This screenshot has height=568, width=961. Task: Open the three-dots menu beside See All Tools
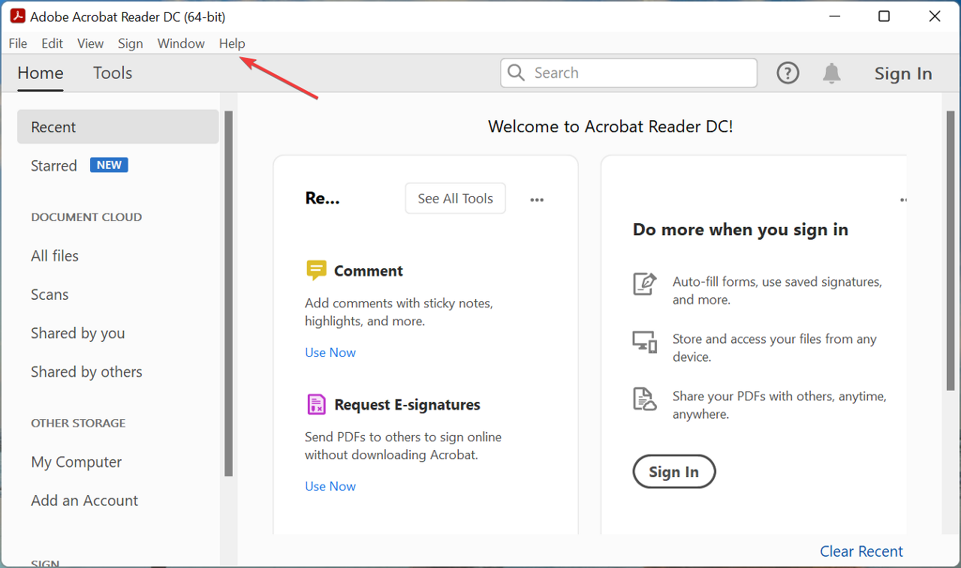[x=537, y=200]
